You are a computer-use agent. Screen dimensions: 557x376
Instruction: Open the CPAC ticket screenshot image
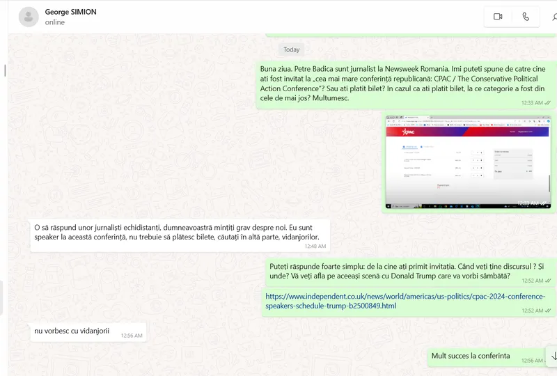tap(468, 162)
